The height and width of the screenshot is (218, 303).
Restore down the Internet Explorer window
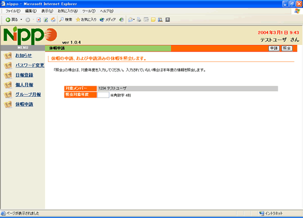292,4
